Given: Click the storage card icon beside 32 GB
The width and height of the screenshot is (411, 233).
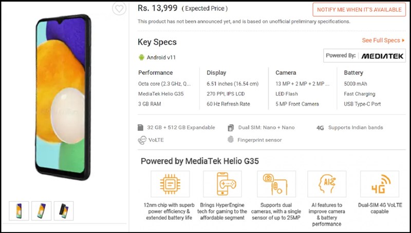Looking at the screenshot, I should click(x=141, y=127).
